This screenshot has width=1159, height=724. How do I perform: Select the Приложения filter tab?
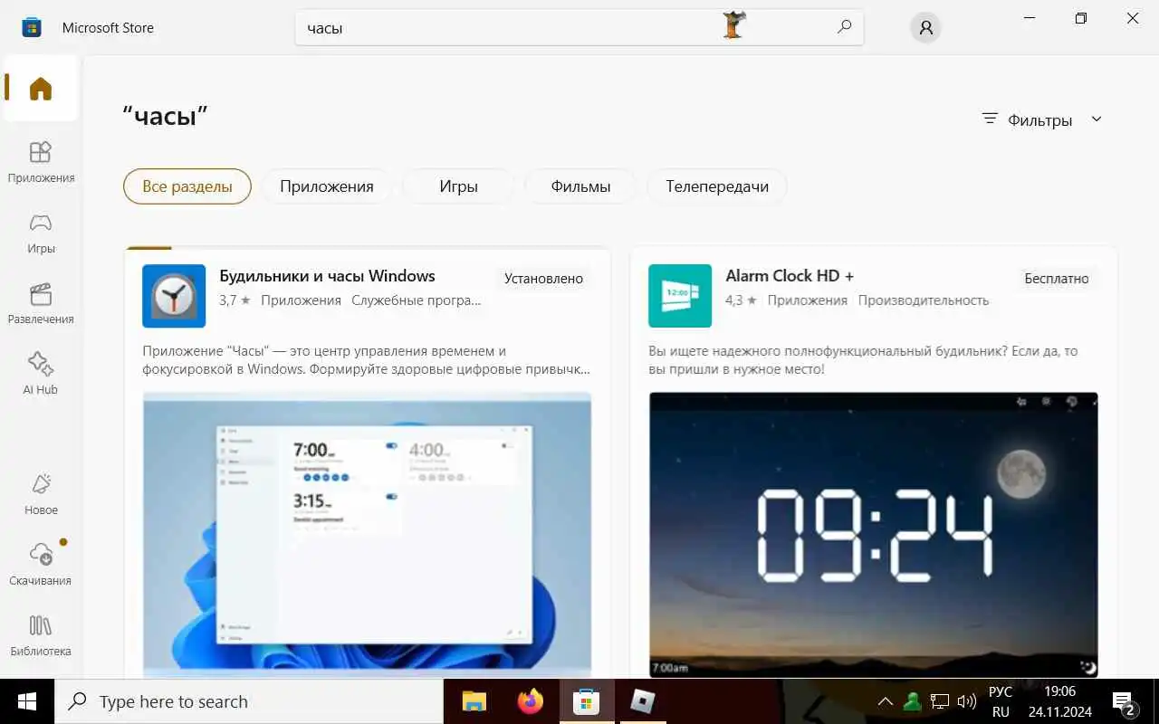coord(327,186)
